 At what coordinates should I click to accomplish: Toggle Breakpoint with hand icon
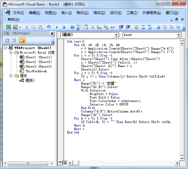point(136,27)
